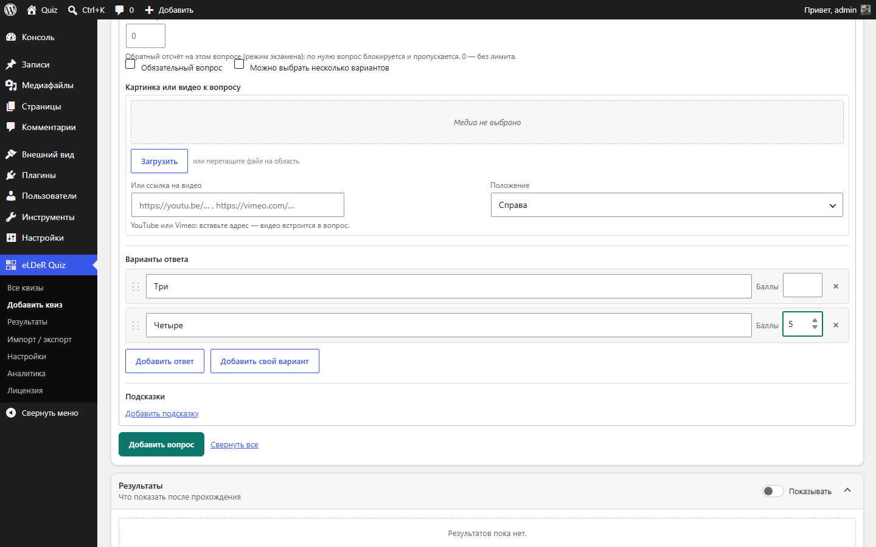
Task: Click the Медиа не выбрано drop area
Action: coord(487,122)
